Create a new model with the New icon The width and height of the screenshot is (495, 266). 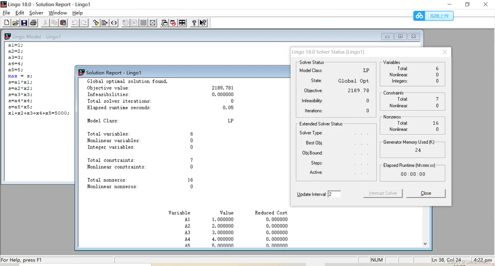[x=7, y=23]
